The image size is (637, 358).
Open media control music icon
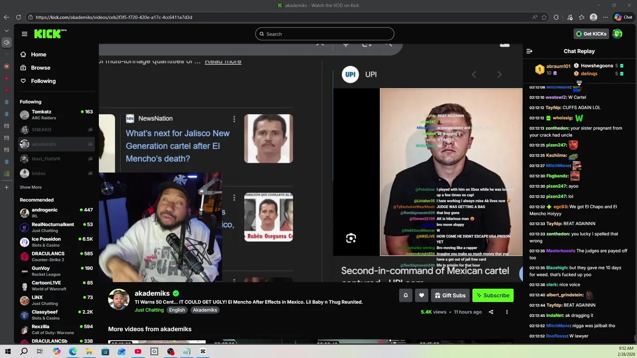pyautogui.click(x=570, y=17)
